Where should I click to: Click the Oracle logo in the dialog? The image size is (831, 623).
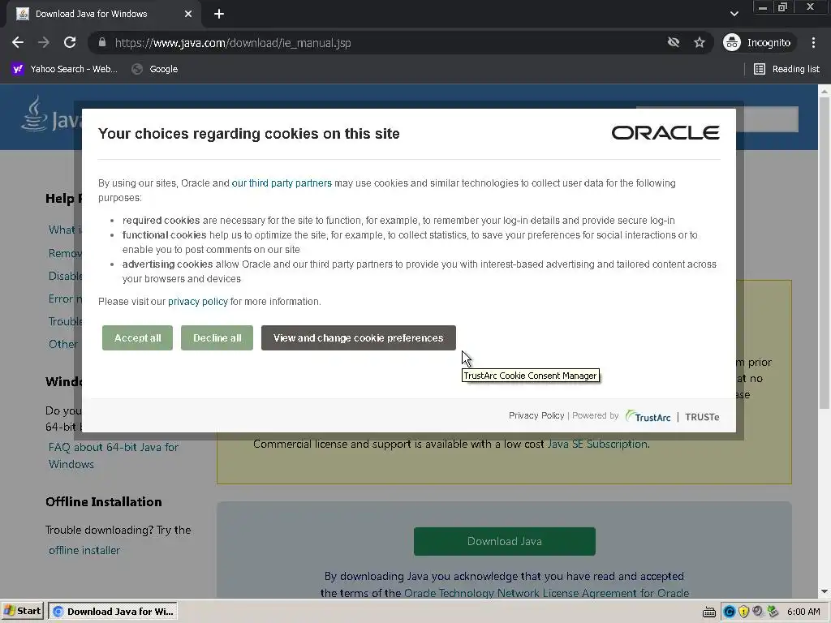(665, 133)
